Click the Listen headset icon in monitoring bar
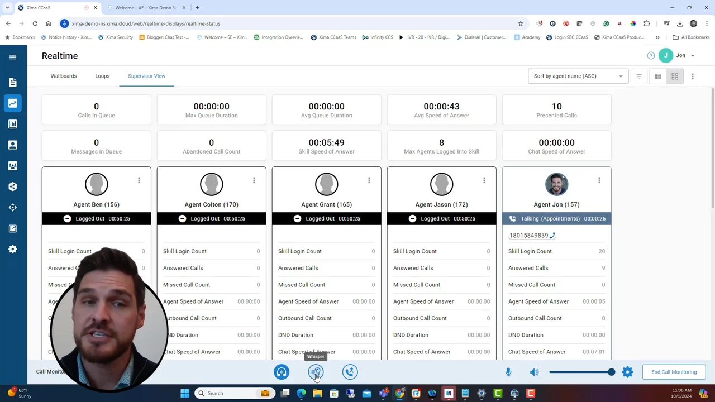 tap(282, 372)
